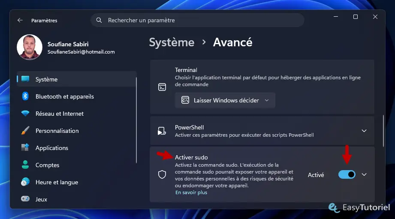
Task: Open Heure et langue settings
Action: point(77,182)
